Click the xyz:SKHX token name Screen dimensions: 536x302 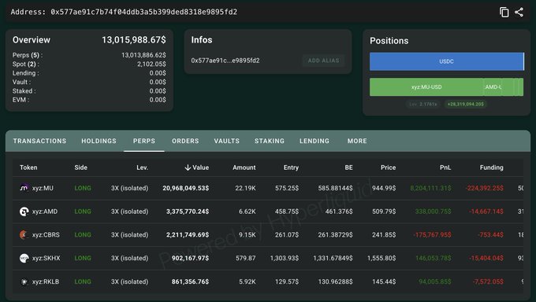point(46,258)
